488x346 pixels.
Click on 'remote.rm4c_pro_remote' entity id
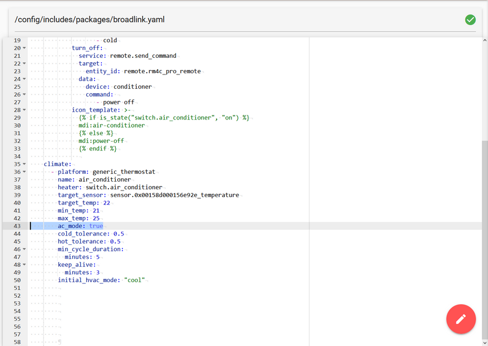tap(162, 72)
